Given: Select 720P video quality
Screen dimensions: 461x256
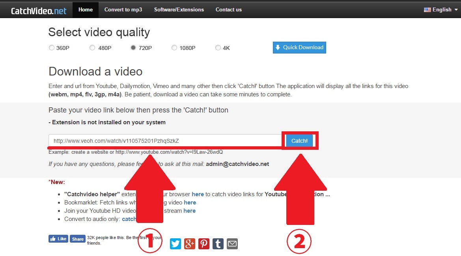Looking at the screenshot, I should 133,48.
